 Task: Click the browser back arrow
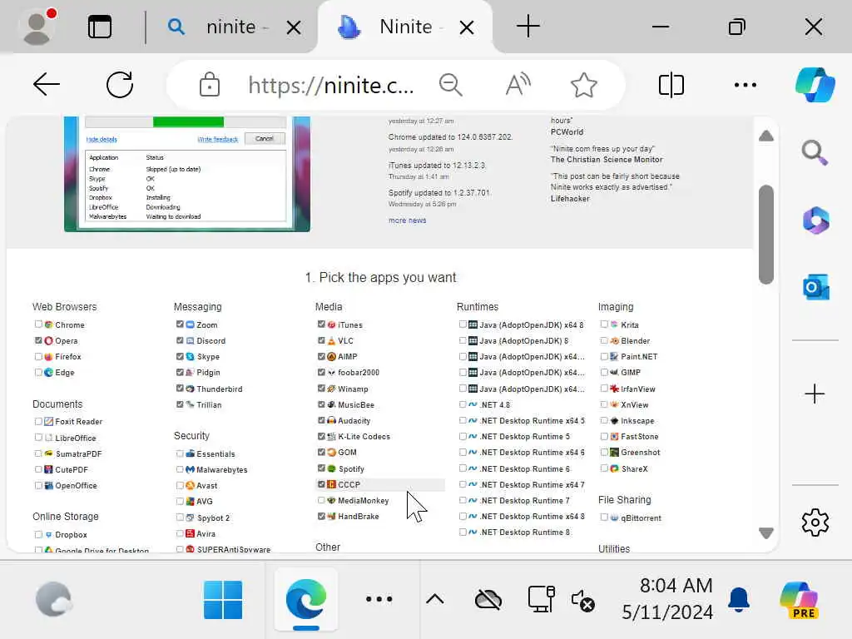click(x=47, y=84)
